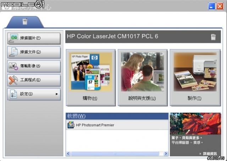Viewport: 227px width, 161px height.
Task: Open Transfer Images (傳輸影像)
Action: (x=34, y=66)
